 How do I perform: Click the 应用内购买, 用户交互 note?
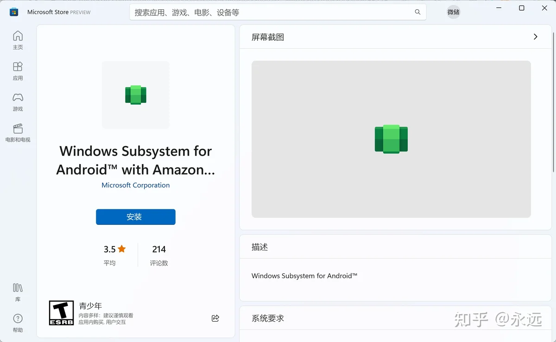pyautogui.click(x=102, y=322)
